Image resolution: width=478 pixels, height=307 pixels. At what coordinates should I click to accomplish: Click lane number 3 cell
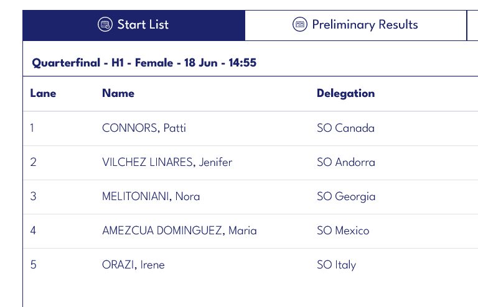tap(33, 196)
